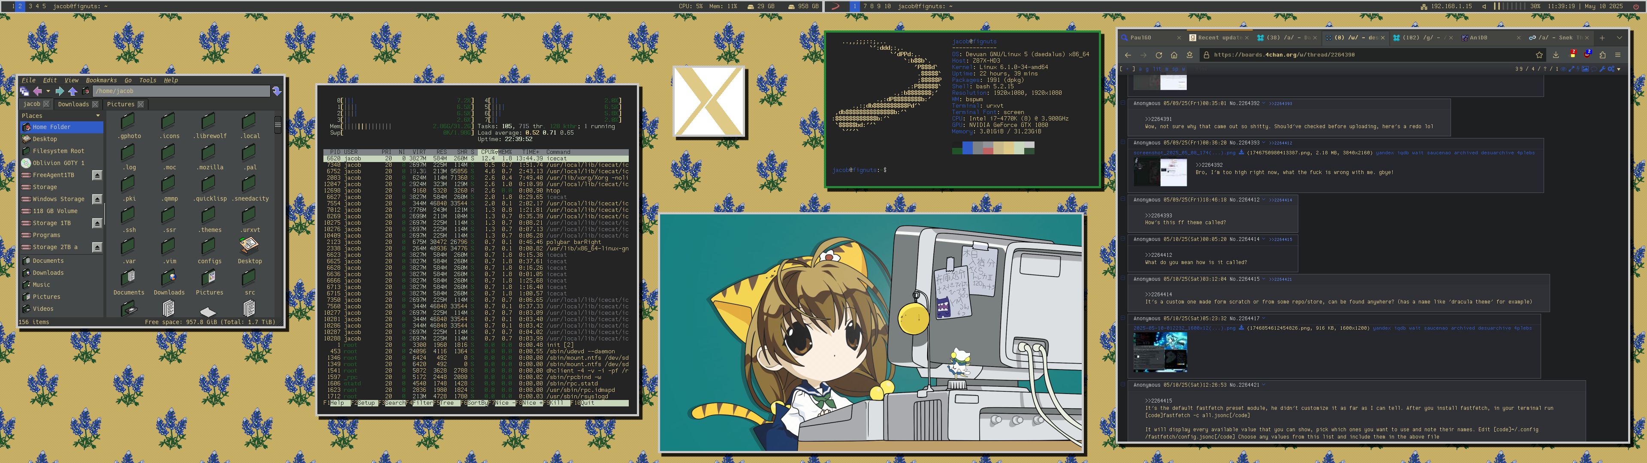Open the browser hamburger menu
Image resolution: width=1647 pixels, height=463 pixels.
tap(1617, 55)
